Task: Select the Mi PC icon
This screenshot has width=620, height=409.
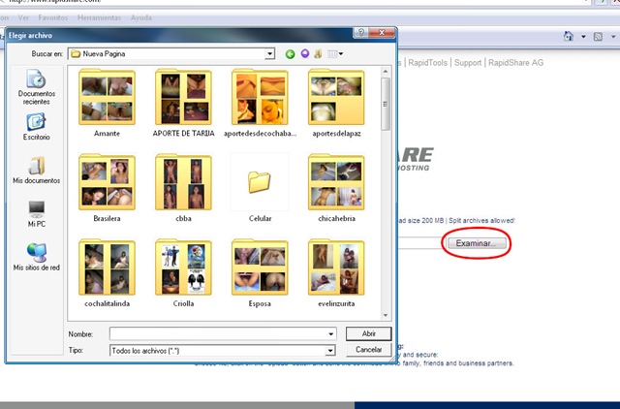Action: click(x=37, y=214)
